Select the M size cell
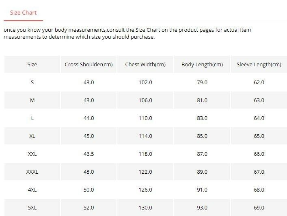The width and height of the screenshot is (287, 216). click(x=32, y=100)
